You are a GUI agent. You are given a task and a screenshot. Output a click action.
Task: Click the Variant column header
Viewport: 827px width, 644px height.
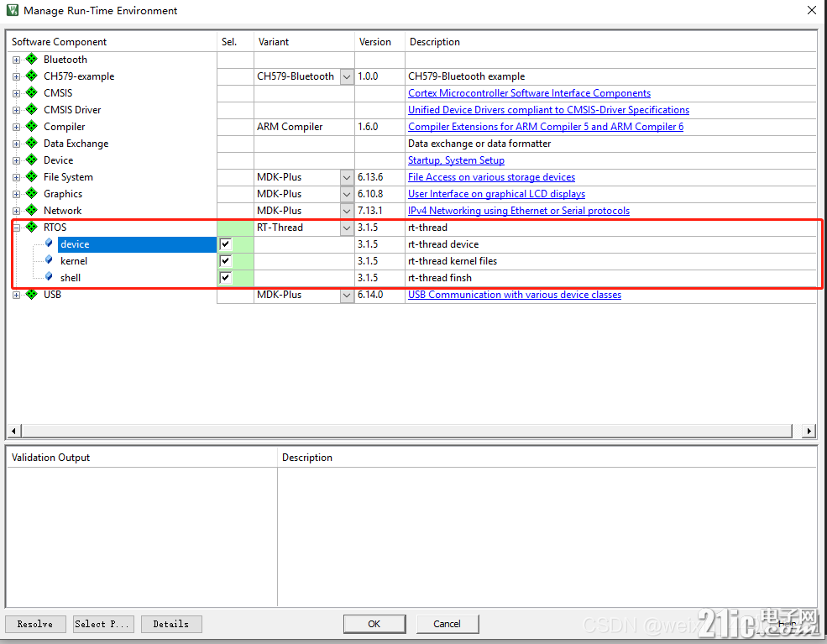(x=304, y=42)
